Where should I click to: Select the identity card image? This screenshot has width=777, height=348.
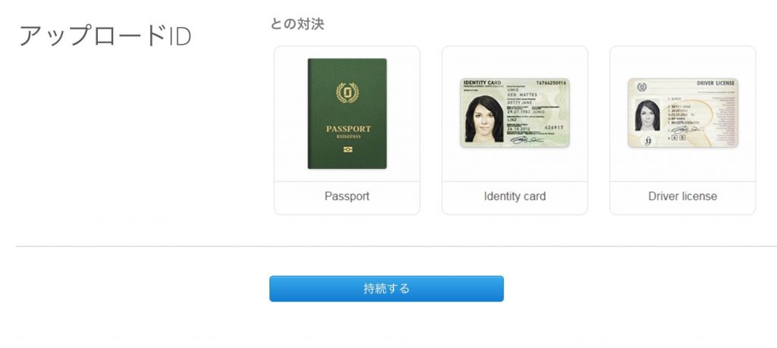[515, 113]
